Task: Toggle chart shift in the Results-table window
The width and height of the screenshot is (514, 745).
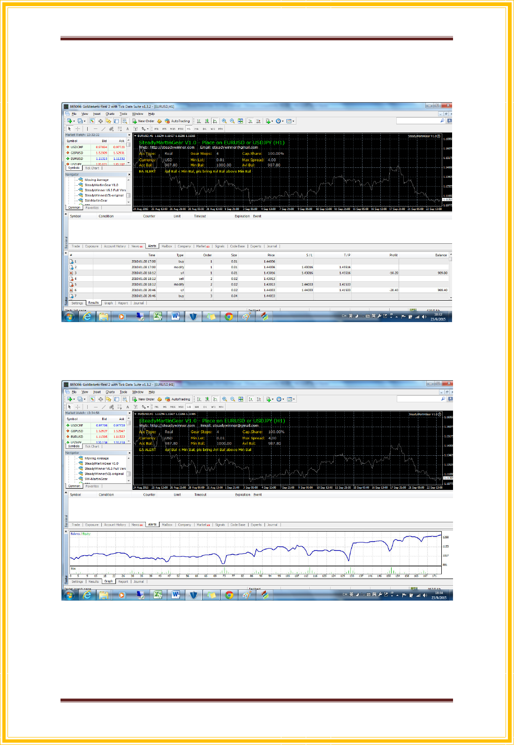Action: point(258,121)
